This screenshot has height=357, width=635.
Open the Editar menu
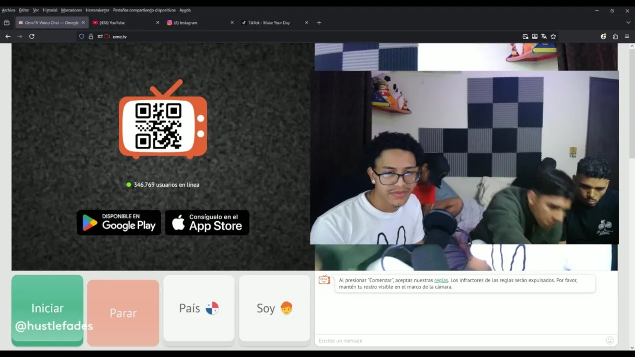(24, 10)
